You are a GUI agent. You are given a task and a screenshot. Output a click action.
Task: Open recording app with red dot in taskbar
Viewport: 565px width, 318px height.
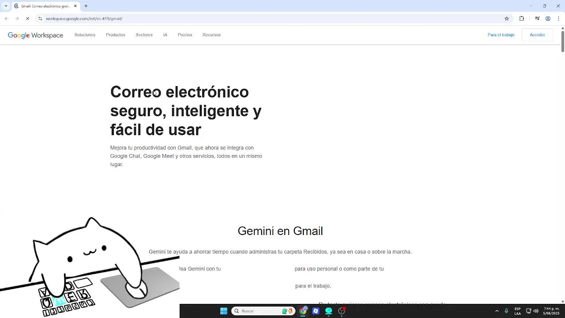coord(342,311)
